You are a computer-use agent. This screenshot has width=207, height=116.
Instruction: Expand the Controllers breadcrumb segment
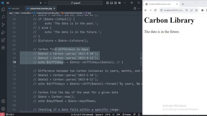pyautogui.click(x=26, y=13)
